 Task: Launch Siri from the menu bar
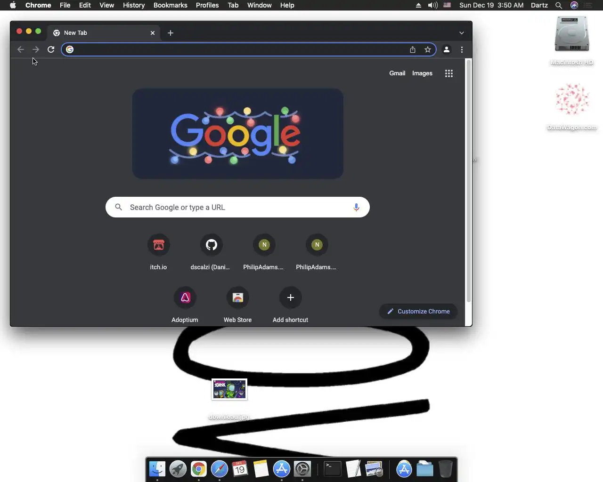(574, 5)
